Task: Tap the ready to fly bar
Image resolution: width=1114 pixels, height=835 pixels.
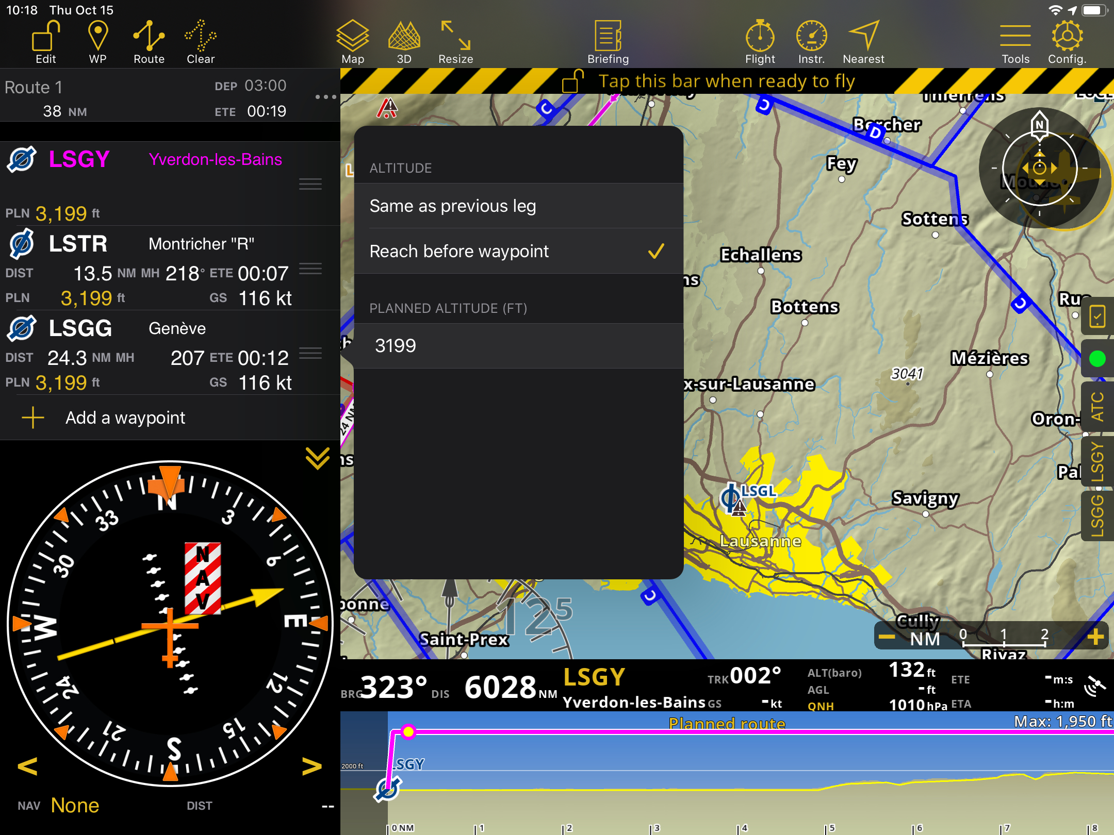Action: click(x=726, y=81)
